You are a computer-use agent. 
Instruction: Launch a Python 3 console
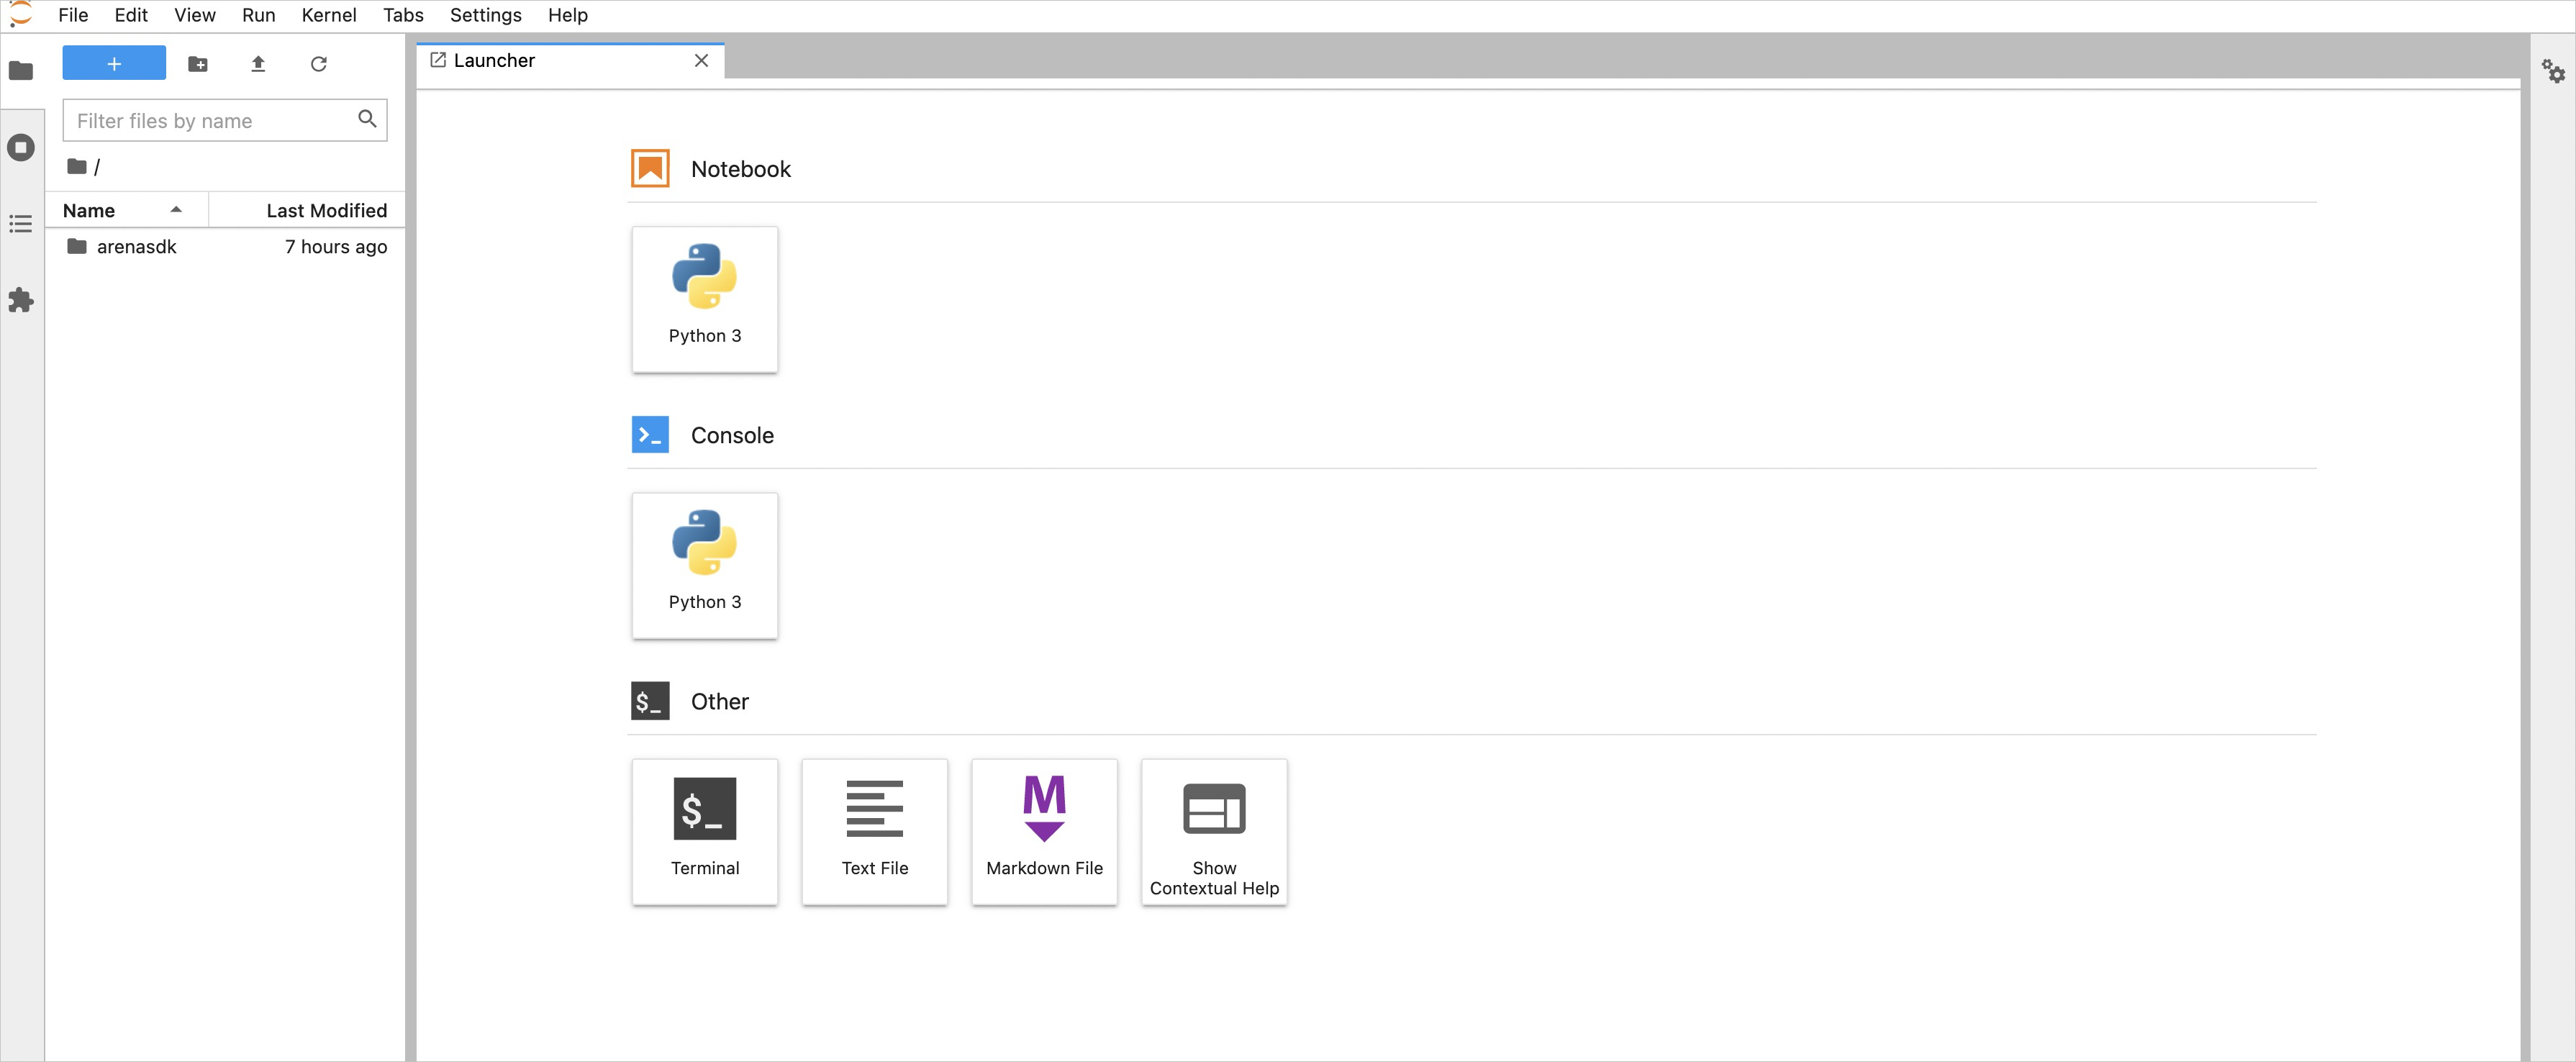(x=704, y=565)
